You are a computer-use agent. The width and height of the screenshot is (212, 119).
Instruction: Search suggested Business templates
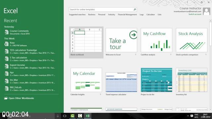92,15
